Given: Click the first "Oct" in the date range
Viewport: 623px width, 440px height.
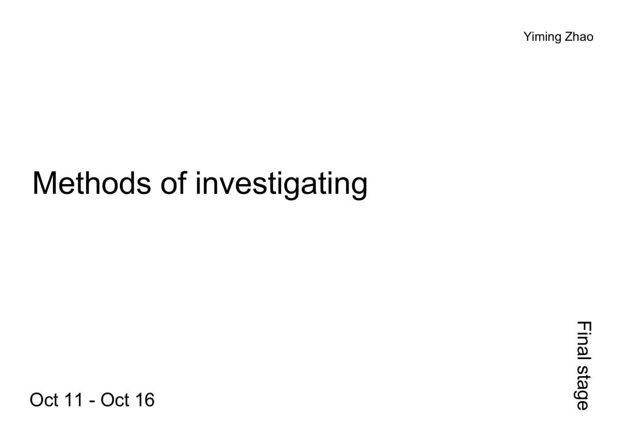Looking at the screenshot, I should coord(44,400).
